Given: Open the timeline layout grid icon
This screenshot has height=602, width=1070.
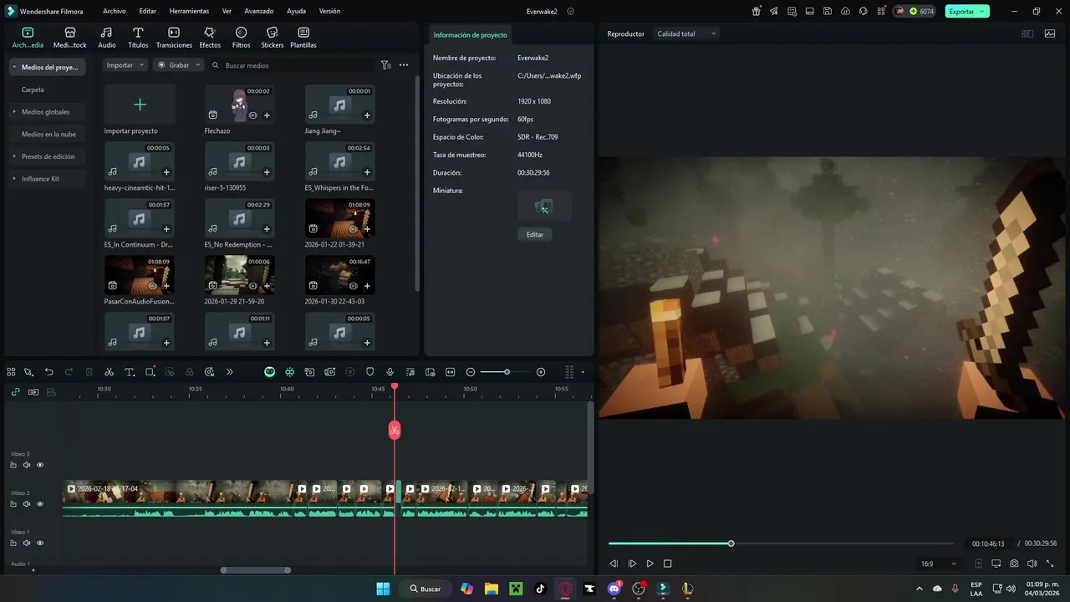Looking at the screenshot, I should 569,372.
